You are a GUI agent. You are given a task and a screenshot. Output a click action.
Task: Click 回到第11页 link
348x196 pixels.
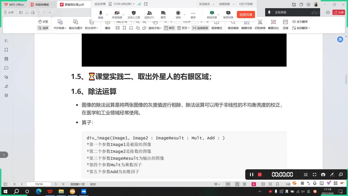pos(77,184)
